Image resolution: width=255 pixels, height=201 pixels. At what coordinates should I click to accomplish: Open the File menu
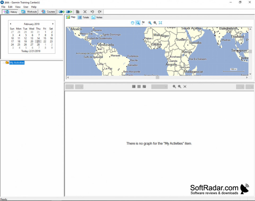[x=3, y=7]
